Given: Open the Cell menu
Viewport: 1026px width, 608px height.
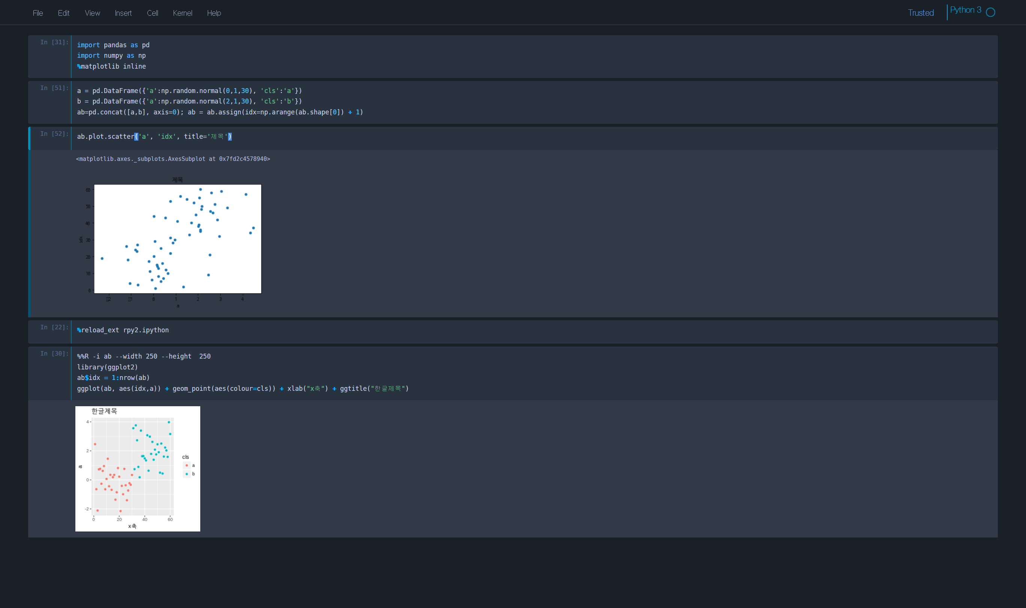Looking at the screenshot, I should [152, 13].
